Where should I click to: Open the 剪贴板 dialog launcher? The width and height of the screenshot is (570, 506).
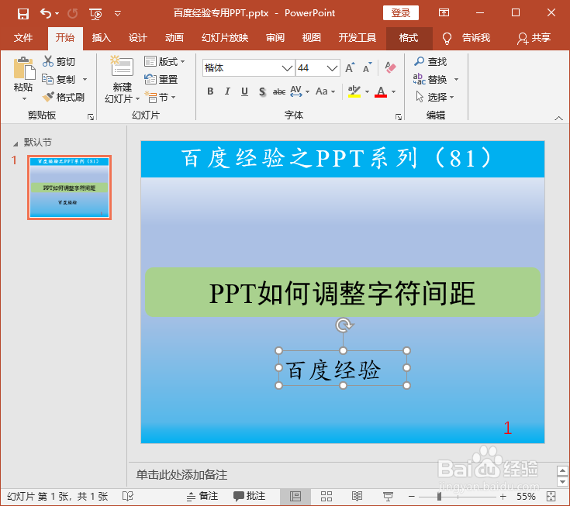point(91,116)
